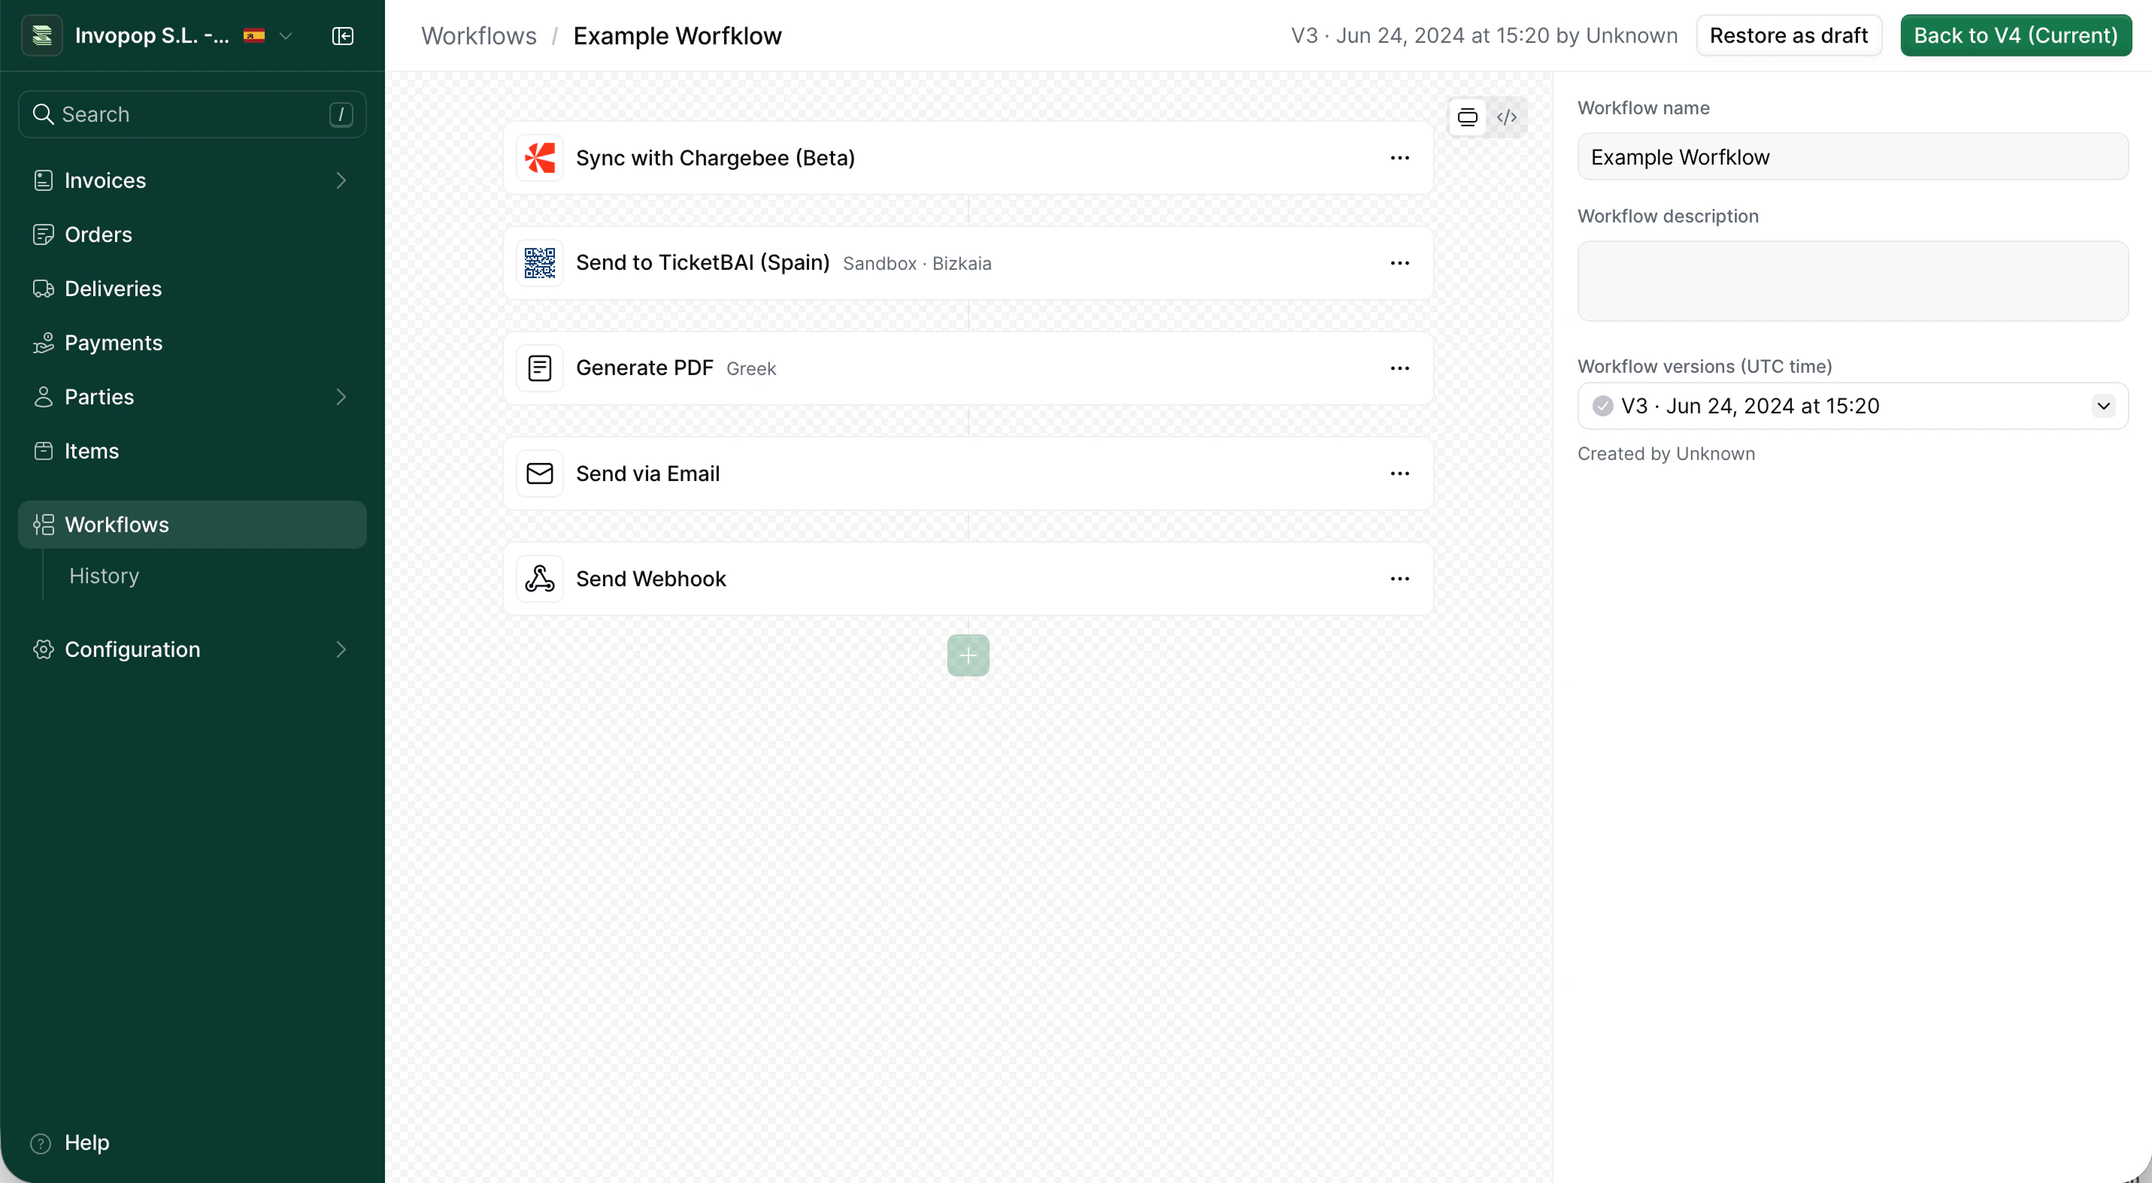
Task: Select the Sync with Chargebee icon
Action: (x=540, y=158)
